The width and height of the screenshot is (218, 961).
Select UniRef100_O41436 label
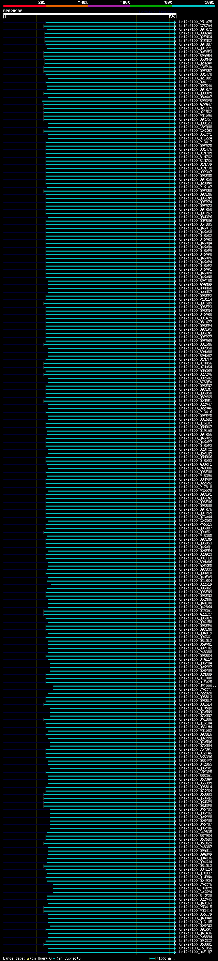[x=195, y=933]
